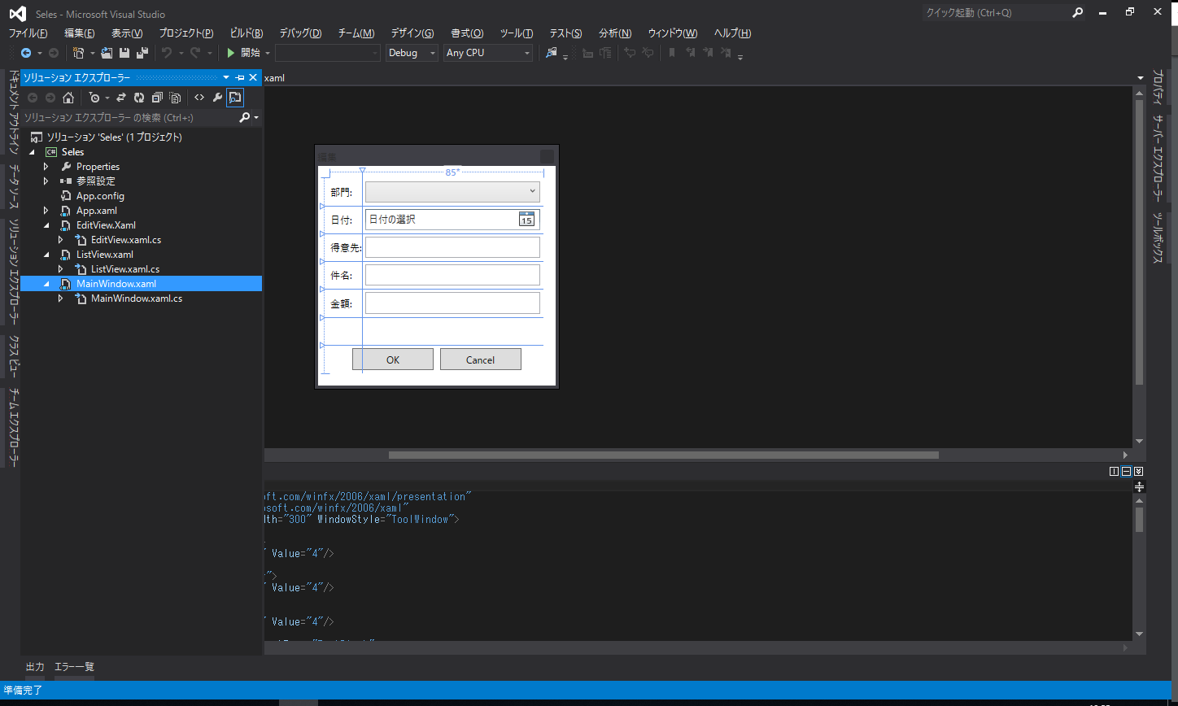Click the Redo toolbar icon
1178x706 pixels.
195,53
